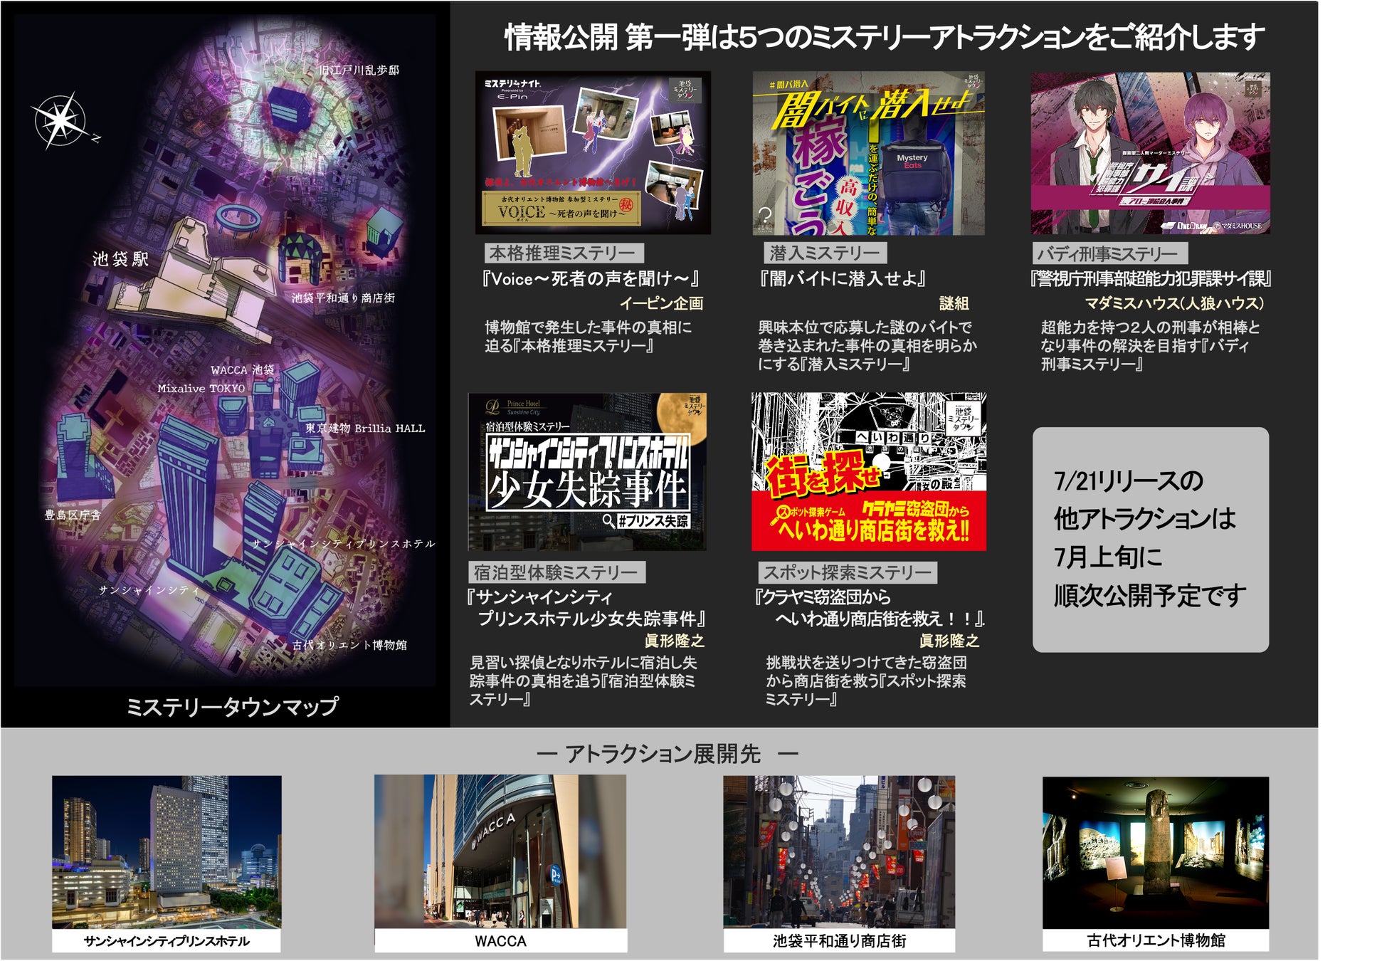The width and height of the screenshot is (1377, 961).
Task: Click the 池袋平和通り商店街 street photo
Action: 839,851
